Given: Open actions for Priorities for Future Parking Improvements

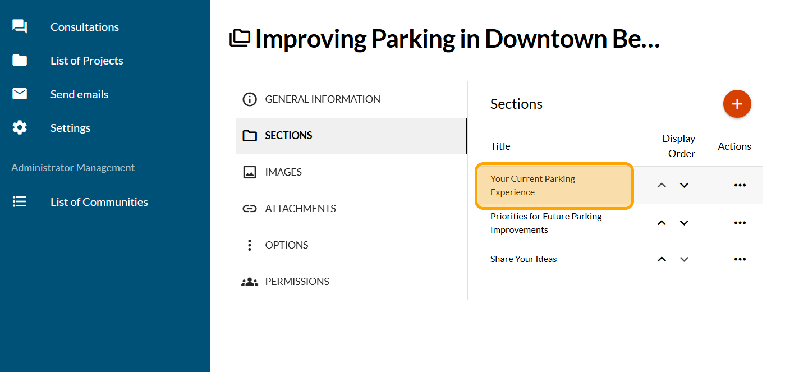Looking at the screenshot, I should click(x=740, y=223).
